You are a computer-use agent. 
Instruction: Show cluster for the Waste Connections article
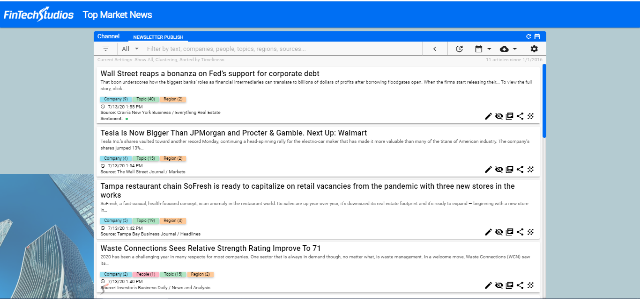click(530, 285)
